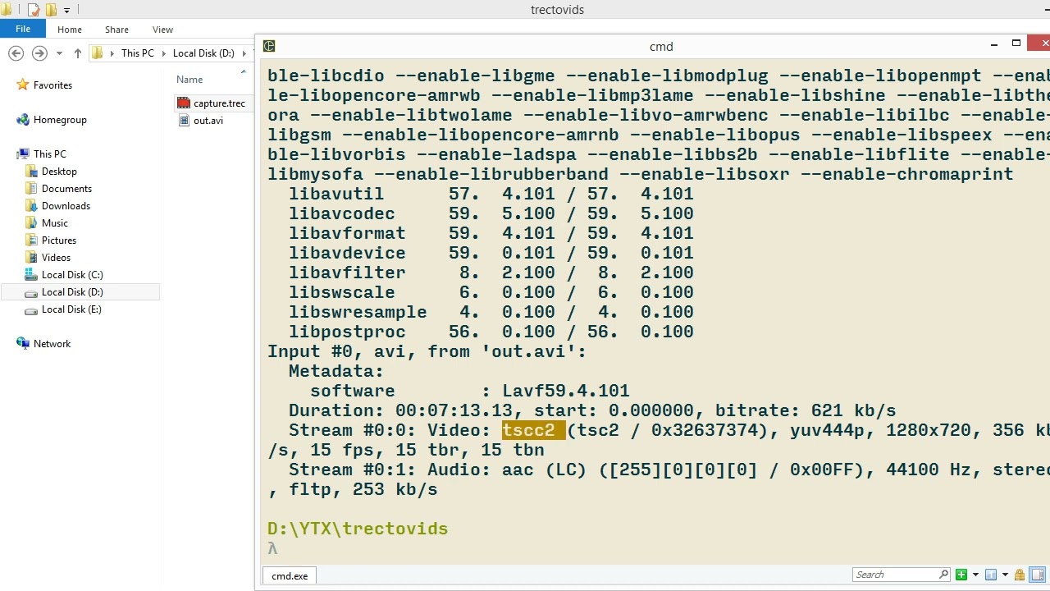Click Local Disk (D:) breadcrumb in address bar

pos(203,53)
